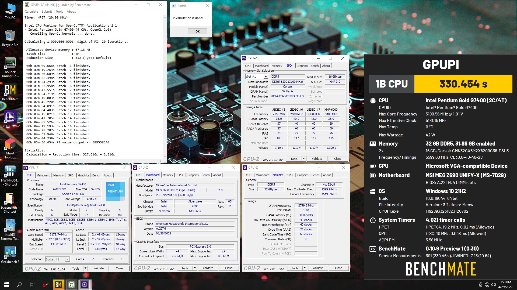Select SPD tab in Memory window

(290, 175)
